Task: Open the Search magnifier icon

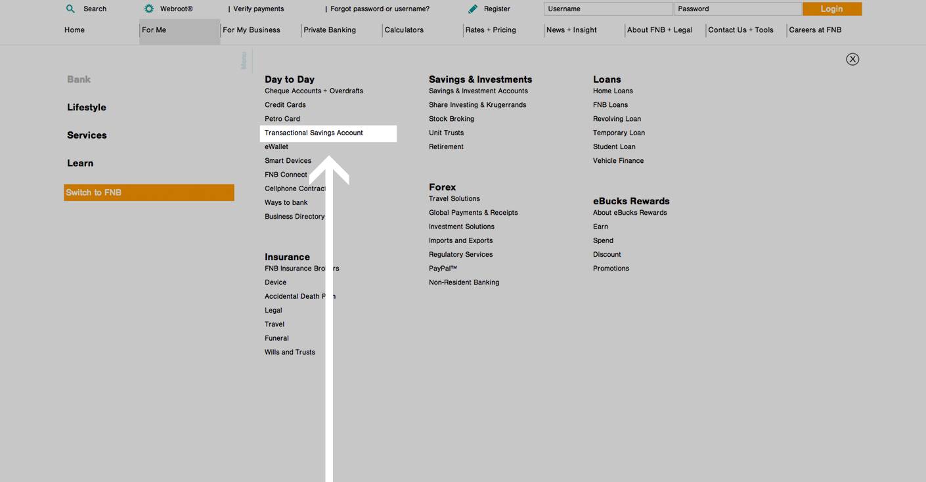Action: [x=70, y=9]
